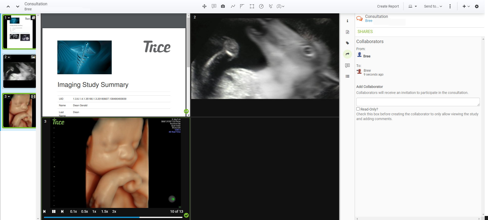Screen dimensions: 488x220
Task: Open the list panel sidebar icon
Action: coord(347,76)
